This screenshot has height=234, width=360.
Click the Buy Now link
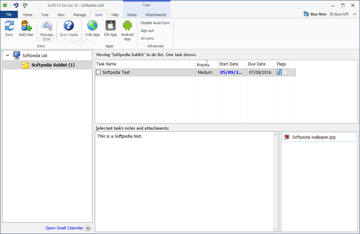click(x=318, y=14)
